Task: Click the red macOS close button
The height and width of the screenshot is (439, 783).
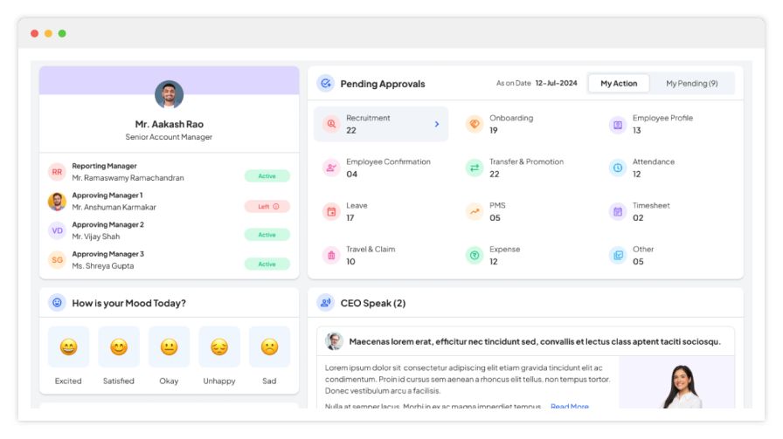Action: coord(34,33)
